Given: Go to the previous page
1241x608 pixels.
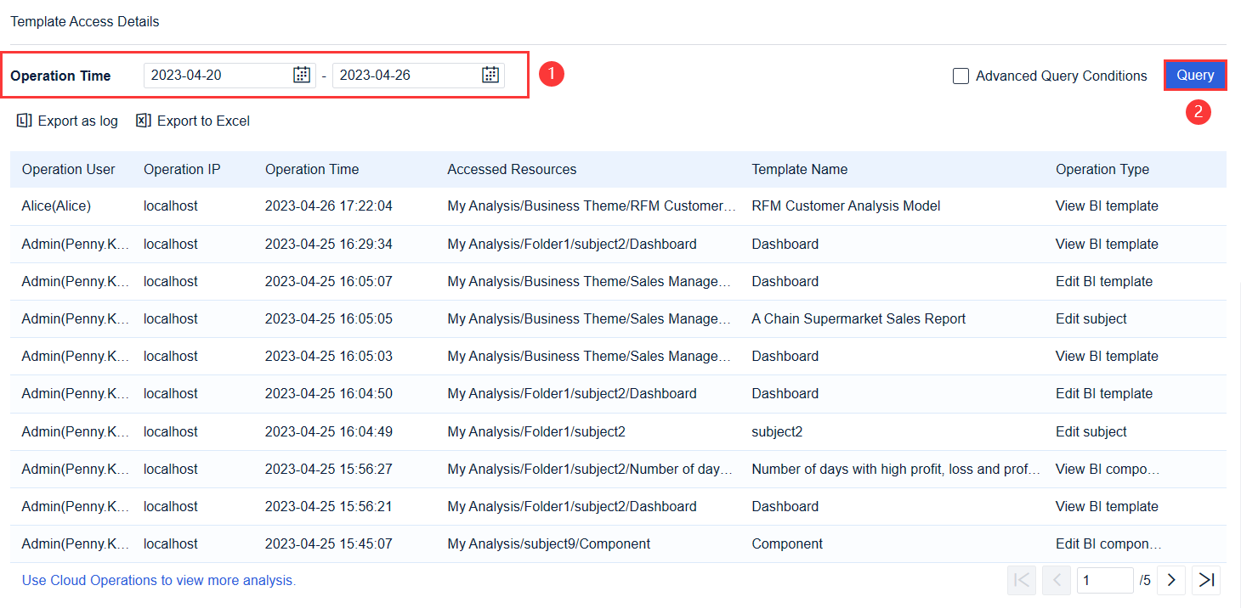Looking at the screenshot, I should pos(1057,580).
